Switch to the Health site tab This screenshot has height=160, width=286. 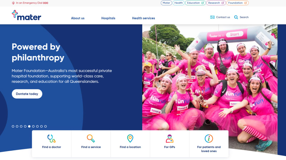point(178,3)
